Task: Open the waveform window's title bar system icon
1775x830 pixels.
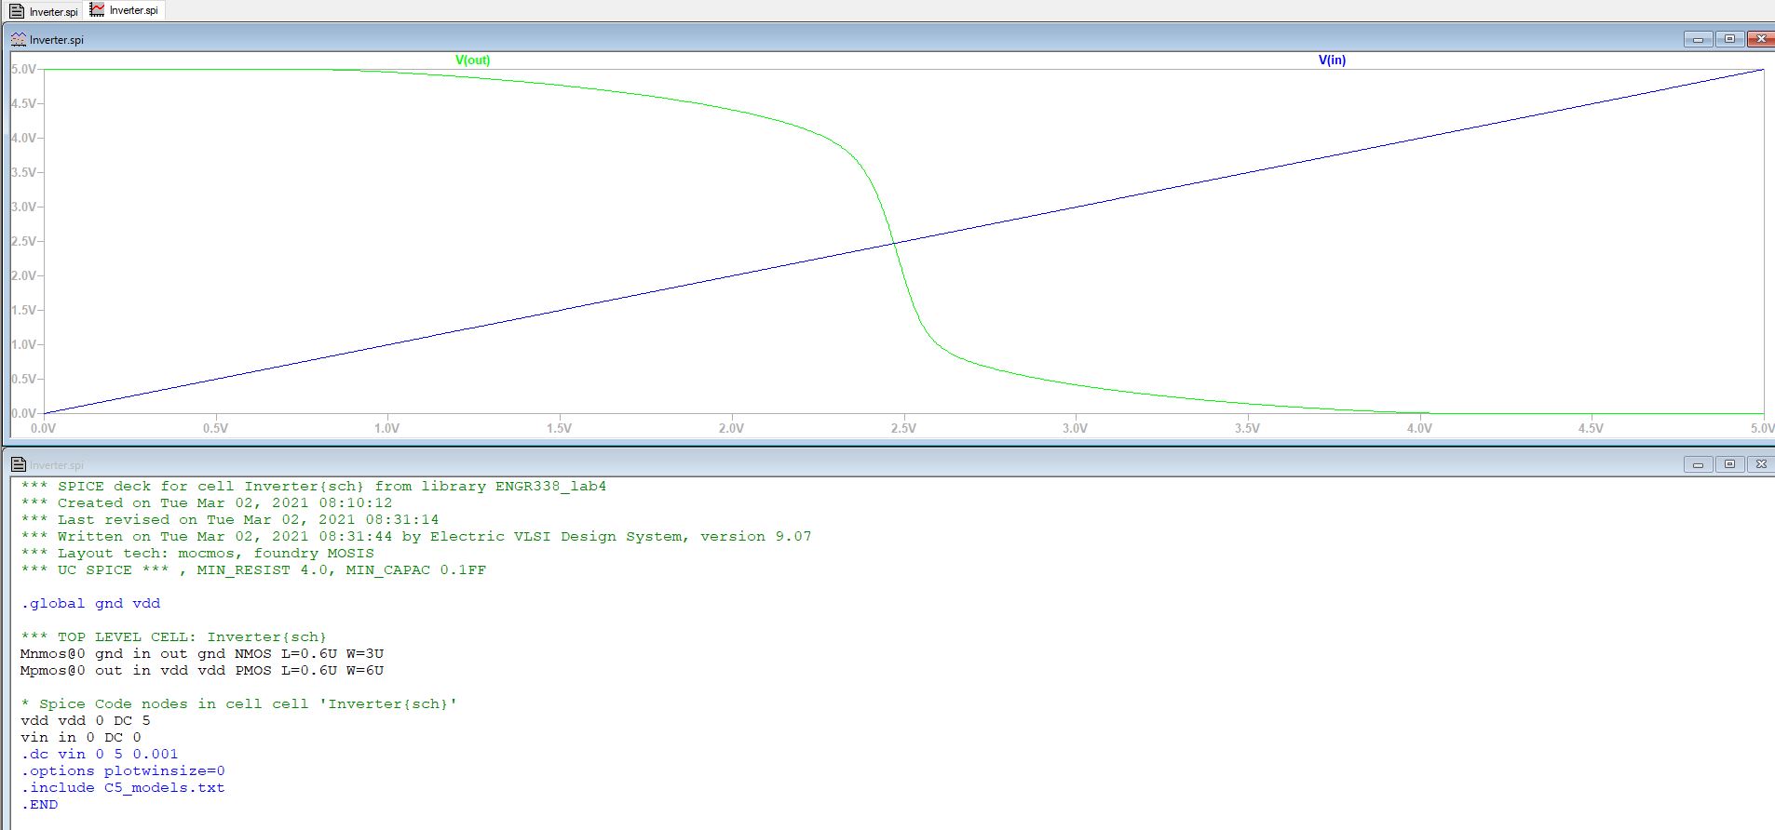Action: point(19,40)
